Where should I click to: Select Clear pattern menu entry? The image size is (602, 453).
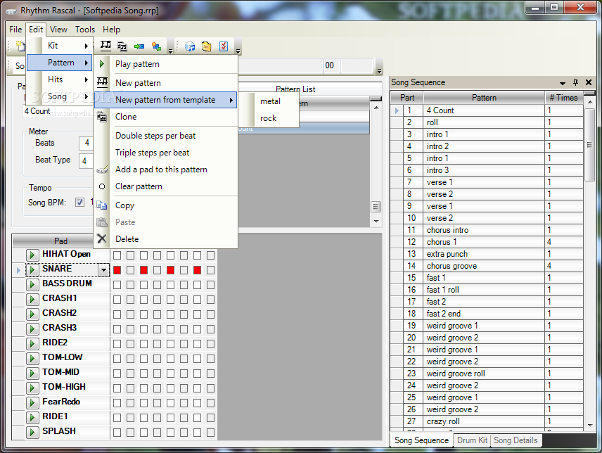[166, 186]
